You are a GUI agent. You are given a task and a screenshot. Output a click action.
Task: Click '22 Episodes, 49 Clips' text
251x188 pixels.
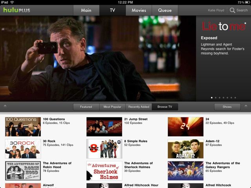pyautogui.click(x=220, y=123)
